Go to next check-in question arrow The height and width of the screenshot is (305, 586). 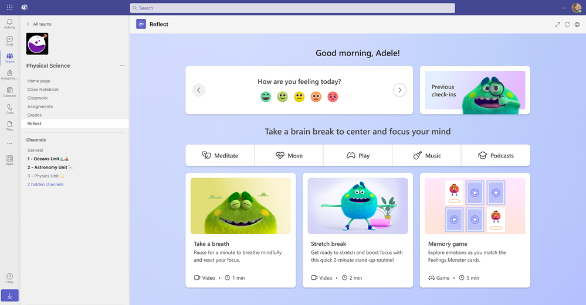(x=399, y=90)
